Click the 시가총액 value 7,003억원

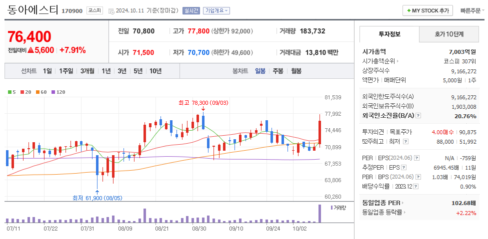(x=462, y=52)
